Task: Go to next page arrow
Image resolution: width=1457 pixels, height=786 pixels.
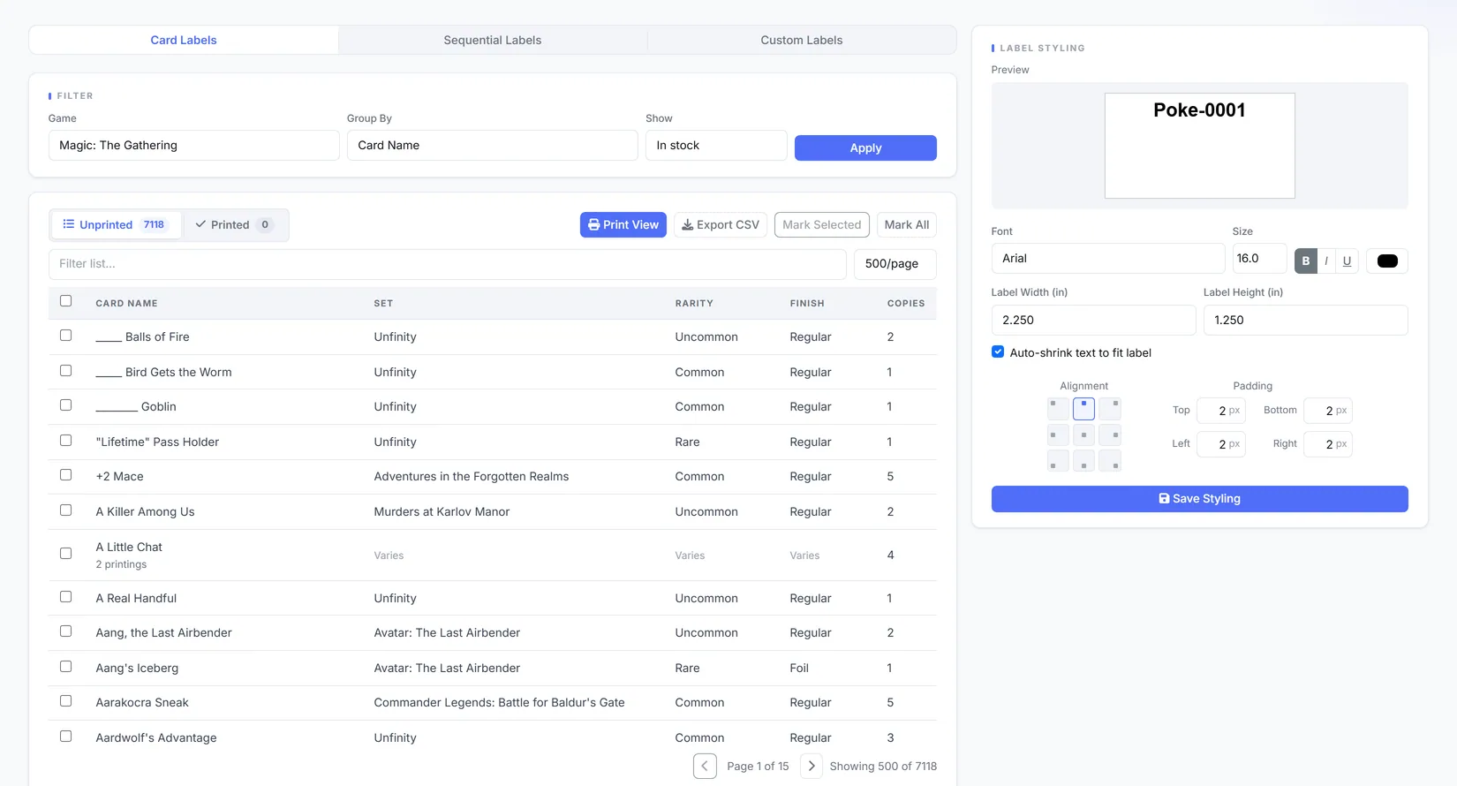Action: point(812,766)
